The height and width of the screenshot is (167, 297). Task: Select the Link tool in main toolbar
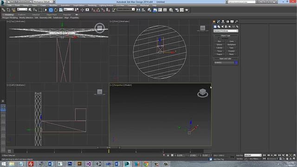pyautogui.click(x=3, y=10)
